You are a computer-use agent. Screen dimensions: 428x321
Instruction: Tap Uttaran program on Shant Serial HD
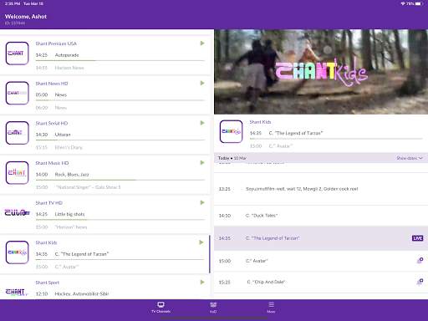tap(63, 135)
